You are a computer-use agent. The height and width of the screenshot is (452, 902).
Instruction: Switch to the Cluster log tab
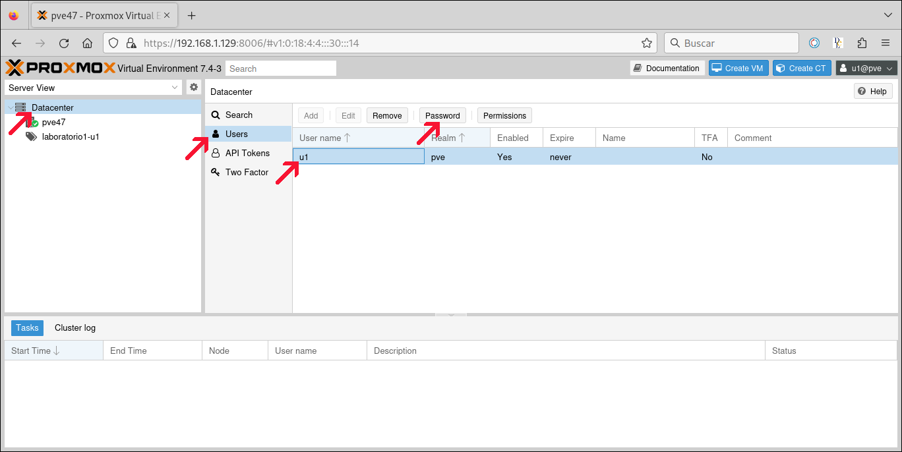75,327
